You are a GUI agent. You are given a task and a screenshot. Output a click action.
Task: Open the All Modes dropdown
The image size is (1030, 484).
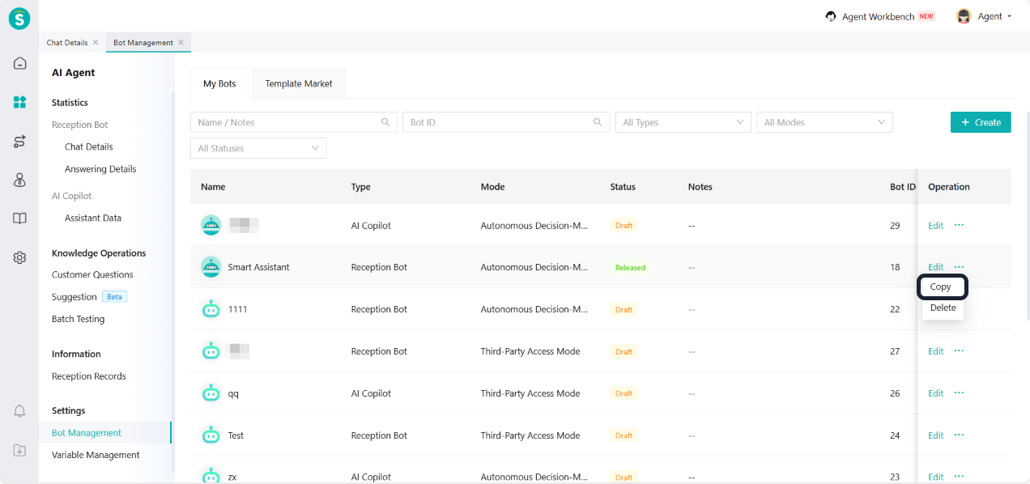point(824,122)
